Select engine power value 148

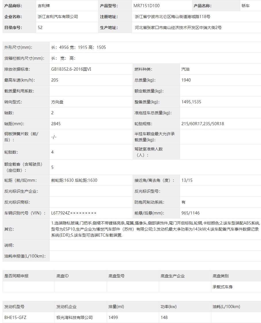[164, 318]
